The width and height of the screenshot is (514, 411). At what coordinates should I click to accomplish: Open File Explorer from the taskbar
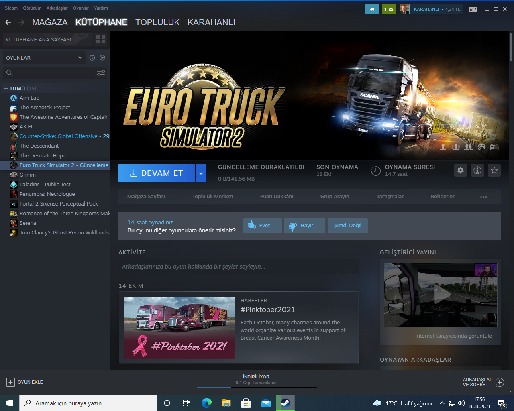coord(226,403)
